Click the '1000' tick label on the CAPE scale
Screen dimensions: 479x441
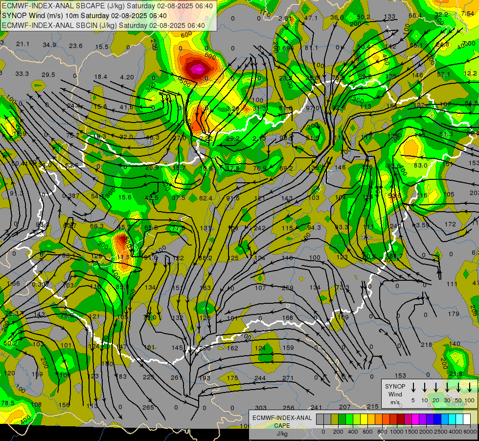pyautogui.click(x=396, y=432)
